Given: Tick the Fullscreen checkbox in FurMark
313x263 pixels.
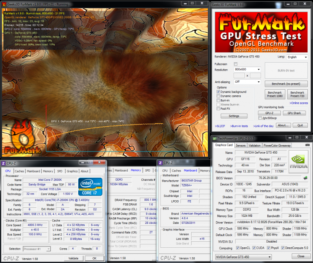Looking at the screenshot, I should (236, 64).
